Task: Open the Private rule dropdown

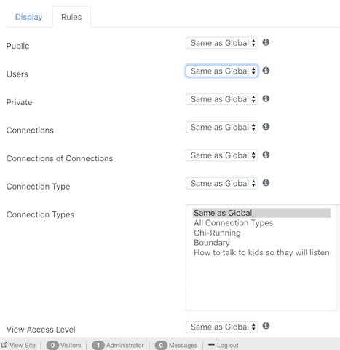Action: [x=222, y=99]
